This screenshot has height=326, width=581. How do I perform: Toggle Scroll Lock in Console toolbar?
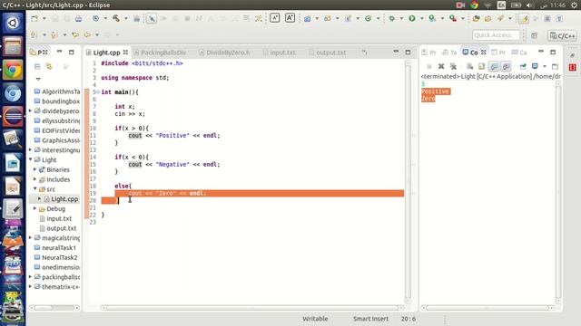481,66
